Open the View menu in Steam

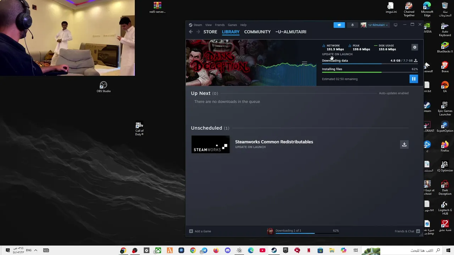point(208,25)
